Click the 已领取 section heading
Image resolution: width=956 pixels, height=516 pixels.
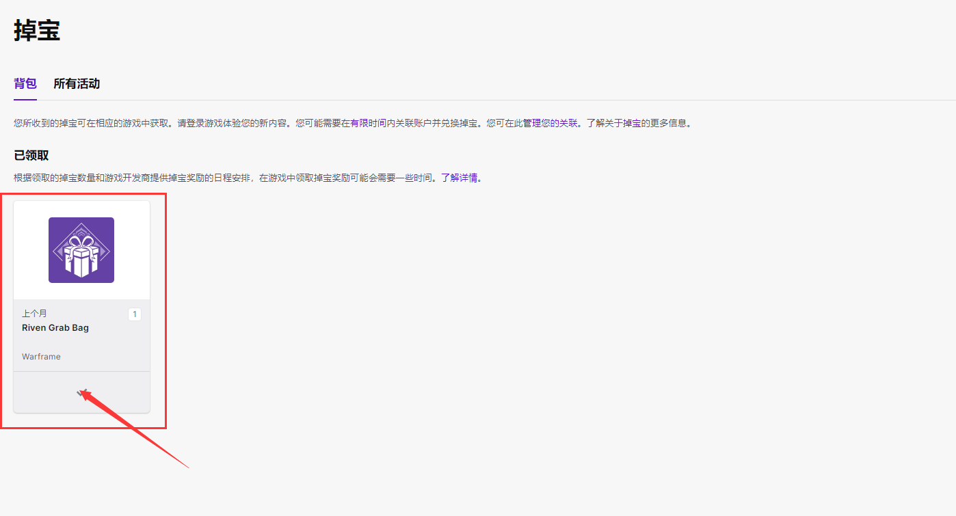click(x=31, y=155)
